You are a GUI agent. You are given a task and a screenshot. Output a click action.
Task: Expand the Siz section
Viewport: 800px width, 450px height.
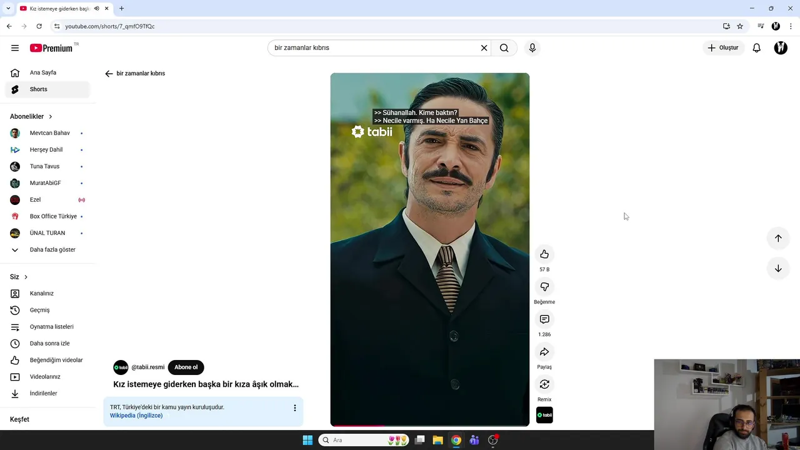coord(19,277)
